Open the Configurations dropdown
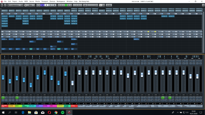The width and height of the screenshot is (205, 115). (x=16, y=5)
